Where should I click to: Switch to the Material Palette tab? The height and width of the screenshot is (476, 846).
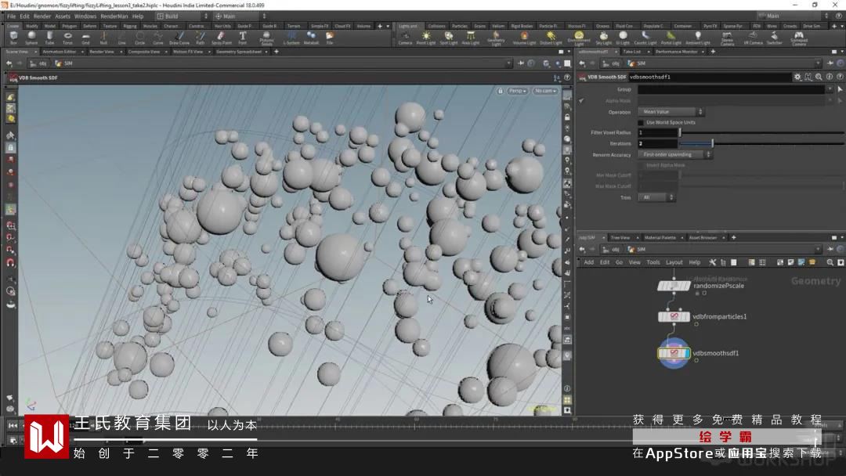click(660, 237)
